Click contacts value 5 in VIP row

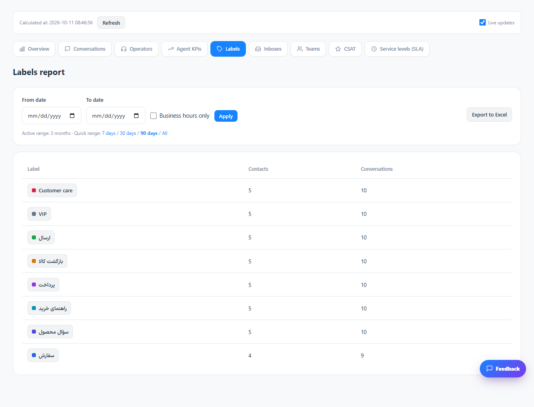[x=250, y=214]
